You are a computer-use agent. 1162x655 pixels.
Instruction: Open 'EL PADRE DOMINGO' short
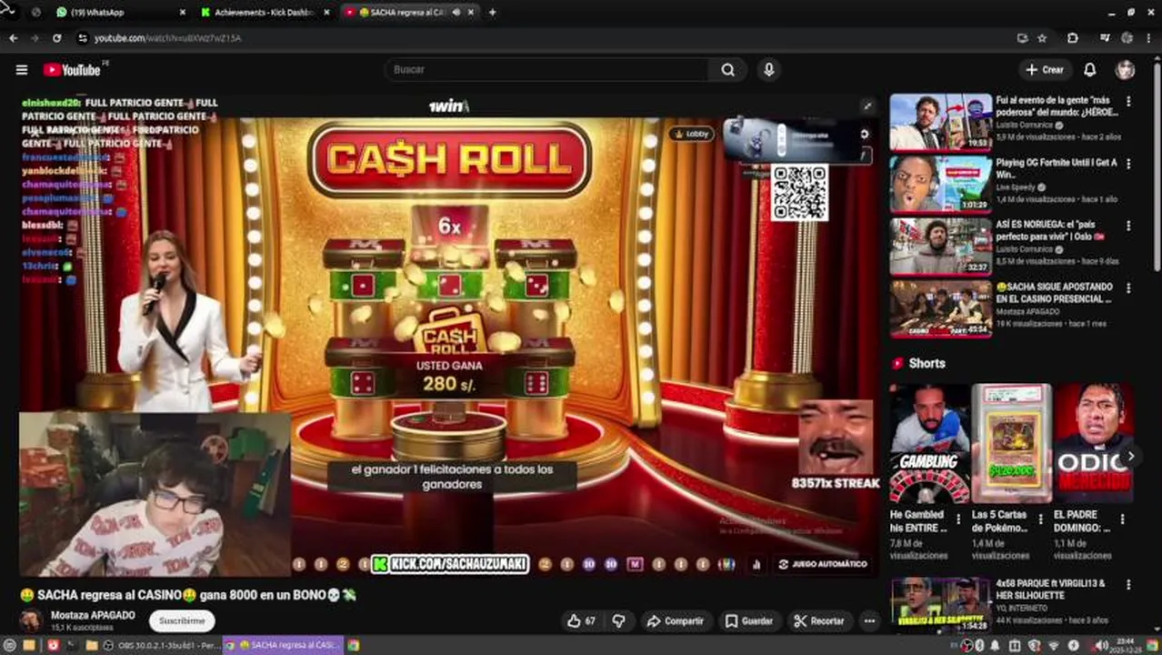[1092, 443]
